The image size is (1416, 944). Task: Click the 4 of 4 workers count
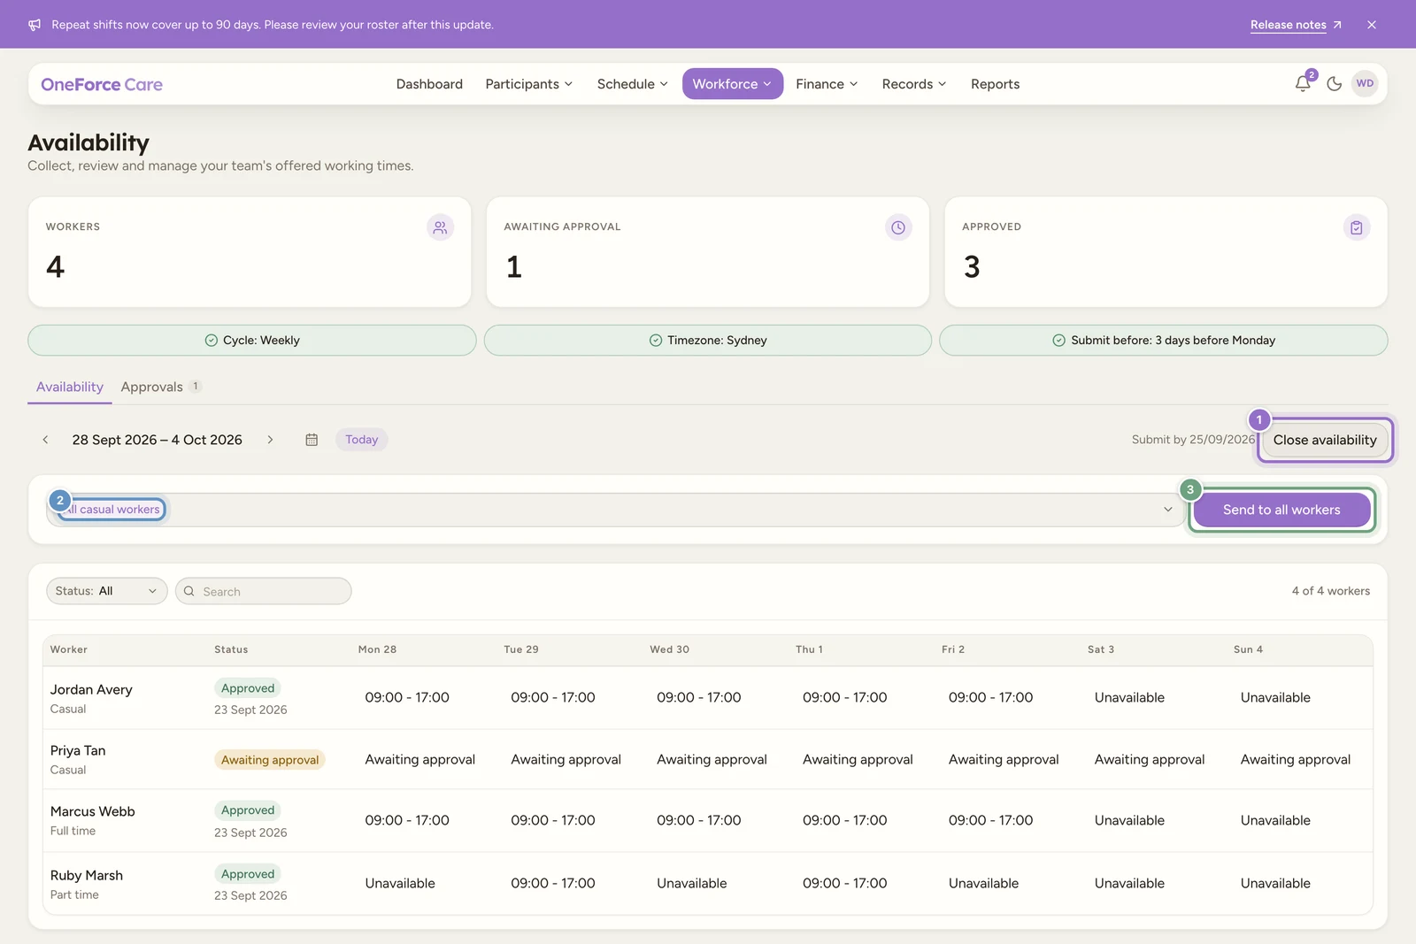click(1330, 591)
